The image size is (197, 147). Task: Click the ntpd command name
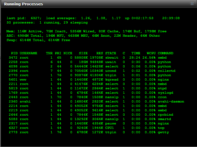click(x=162, y=88)
